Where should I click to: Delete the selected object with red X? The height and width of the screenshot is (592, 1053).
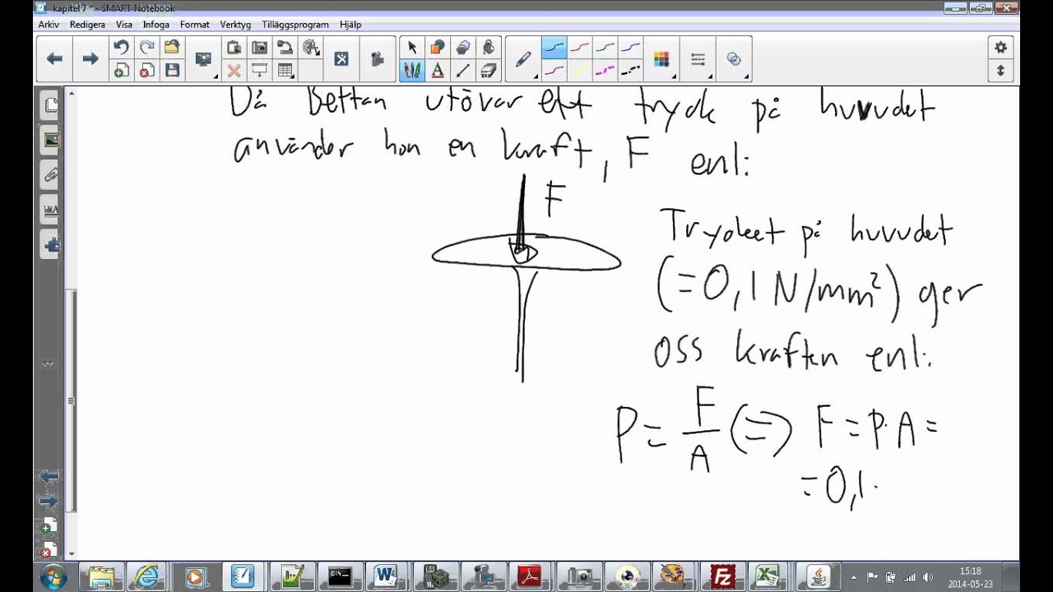click(x=234, y=71)
